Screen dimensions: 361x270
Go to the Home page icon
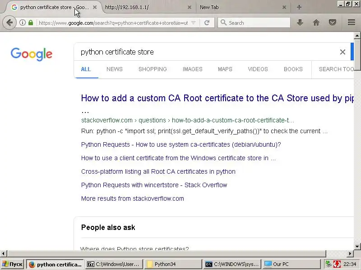(316, 22)
